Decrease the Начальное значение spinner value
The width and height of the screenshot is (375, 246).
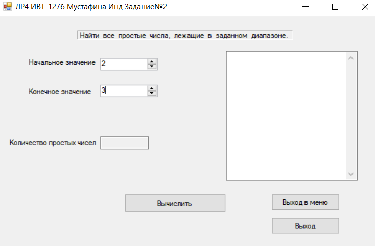(x=152, y=67)
